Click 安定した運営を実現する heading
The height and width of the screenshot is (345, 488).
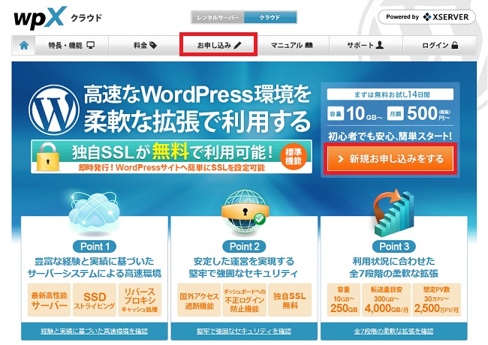244,261
